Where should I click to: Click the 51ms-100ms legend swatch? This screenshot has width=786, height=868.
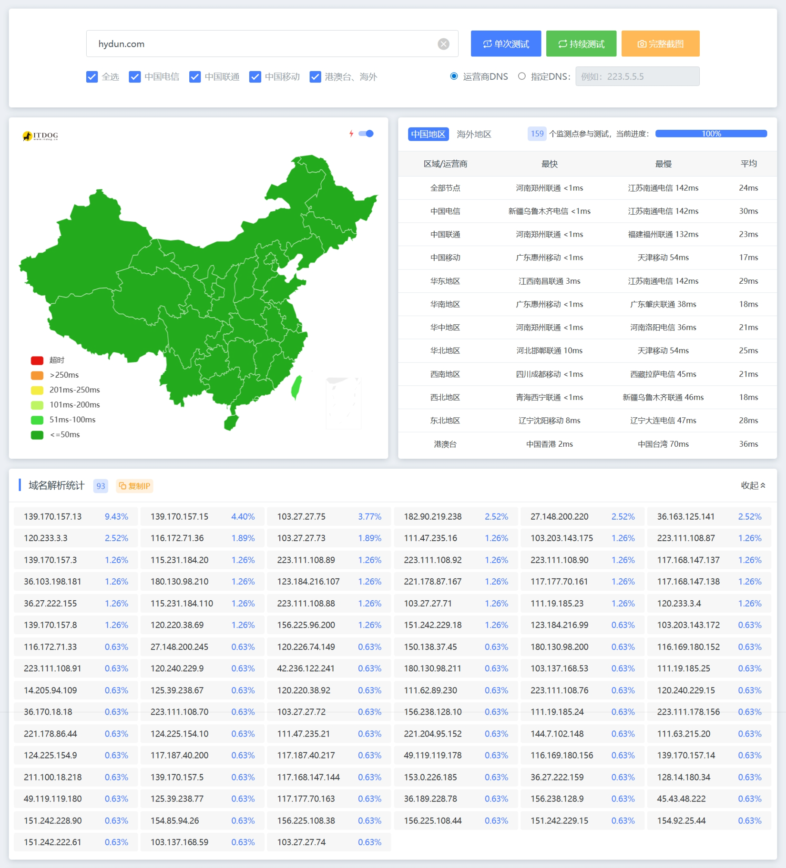coord(37,420)
